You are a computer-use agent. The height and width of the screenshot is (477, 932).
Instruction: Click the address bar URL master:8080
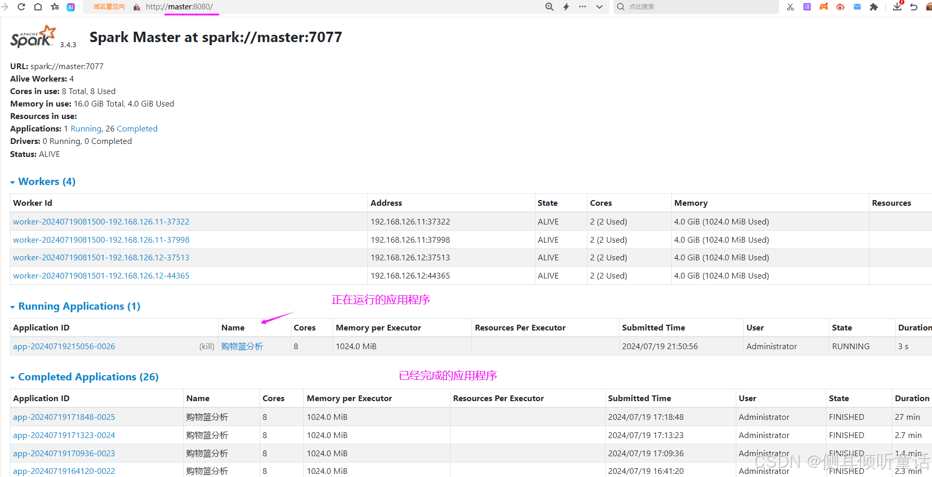(x=180, y=7)
